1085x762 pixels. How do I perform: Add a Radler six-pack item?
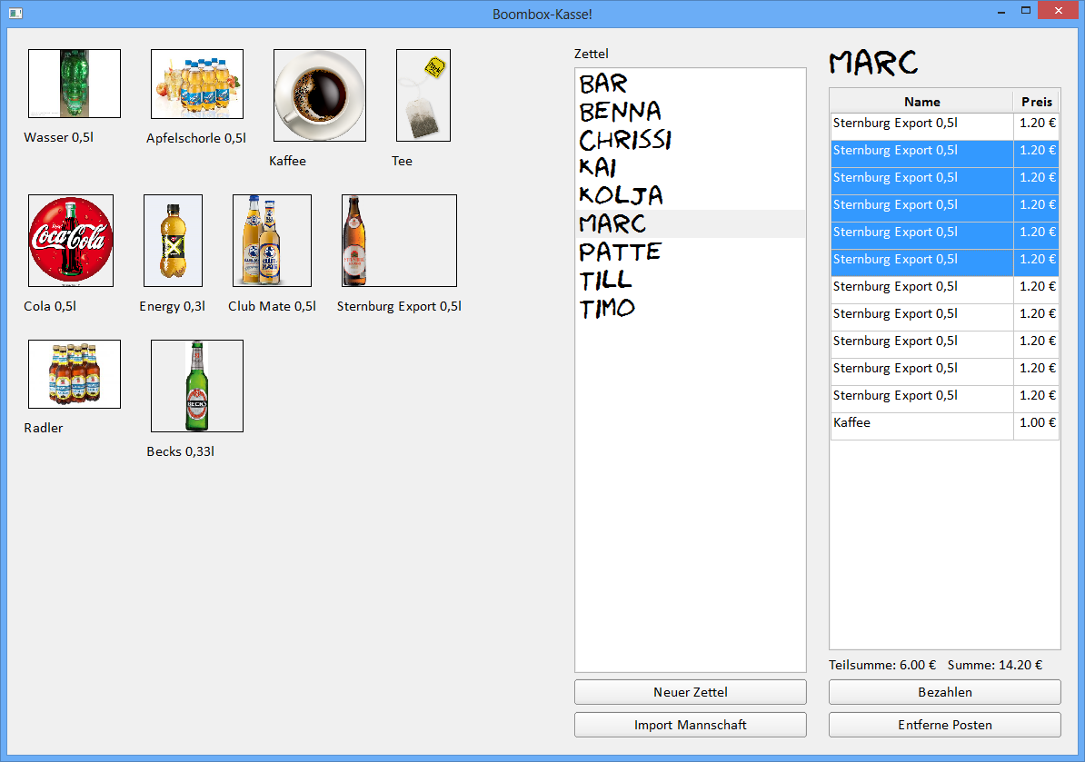click(74, 374)
